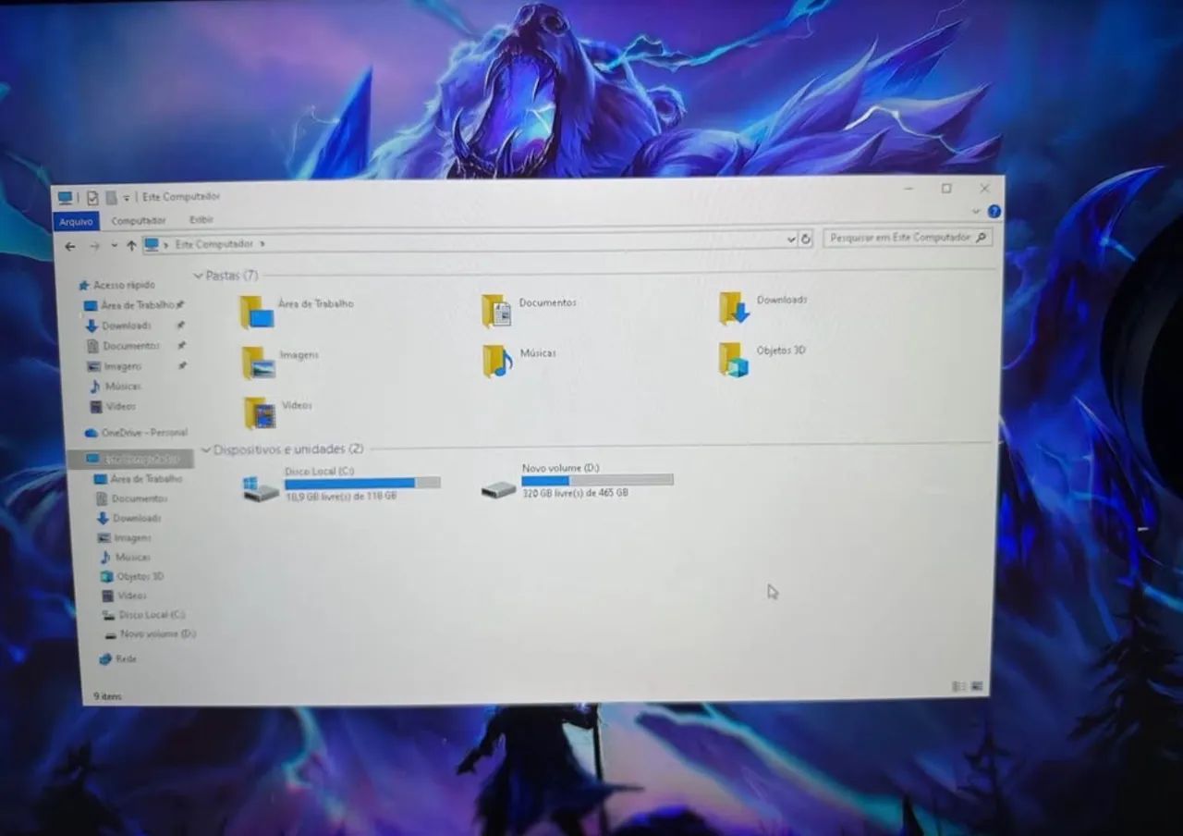Click the Pesquisar em Este Computador field
The height and width of the screenshot is (836, 1183).
[907, 238]
